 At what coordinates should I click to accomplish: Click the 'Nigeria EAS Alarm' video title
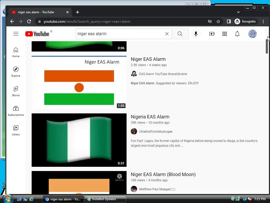coord(150,117)
